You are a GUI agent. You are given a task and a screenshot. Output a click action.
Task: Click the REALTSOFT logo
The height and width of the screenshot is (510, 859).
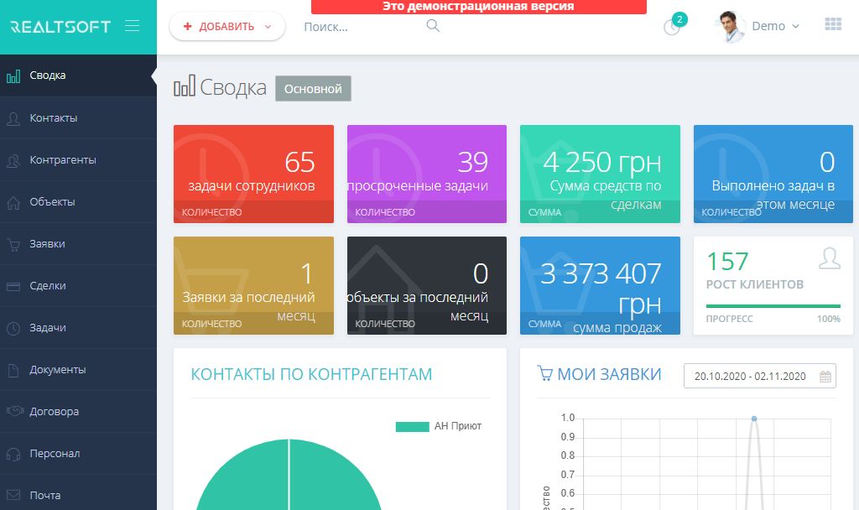(x=60, y=27)
